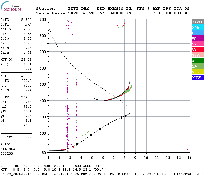Screen dimensions: 206x176
Task: Select the NNE cyan legend swatch
Action: click(198, 27)
